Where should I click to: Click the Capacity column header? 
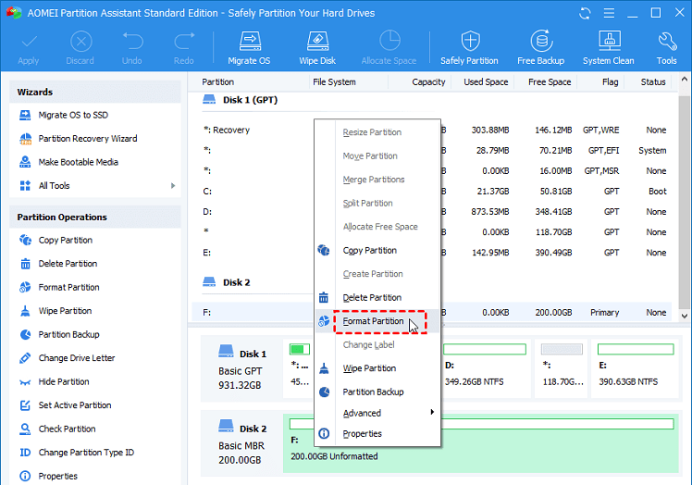click(428, 82)
